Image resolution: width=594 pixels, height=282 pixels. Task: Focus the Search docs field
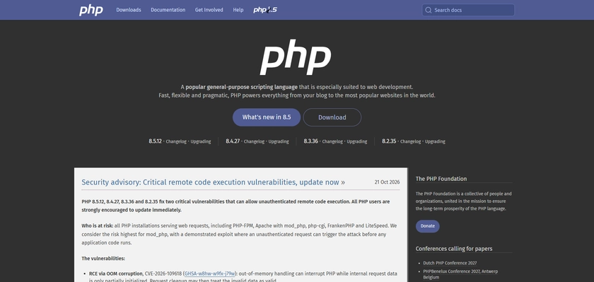(x=468, y=10)
